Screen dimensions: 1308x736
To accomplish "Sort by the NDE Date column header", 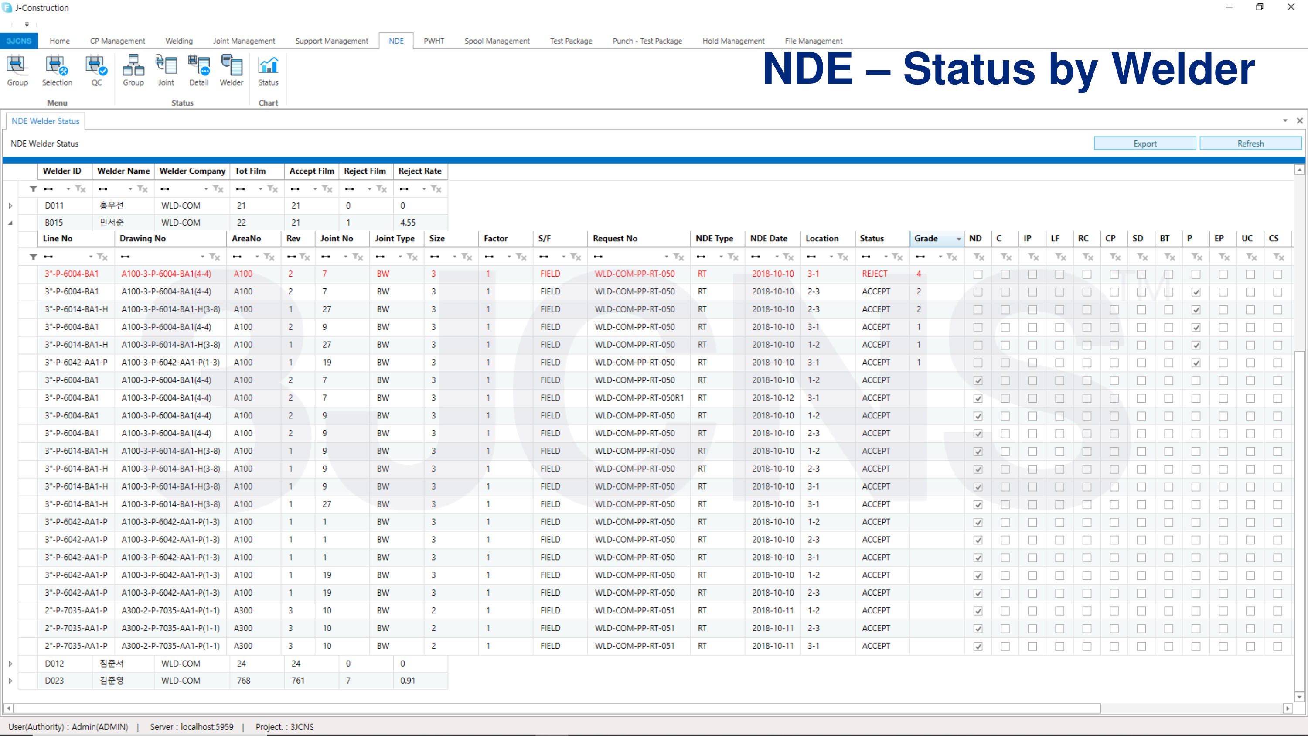I will [x=772, y=239].
